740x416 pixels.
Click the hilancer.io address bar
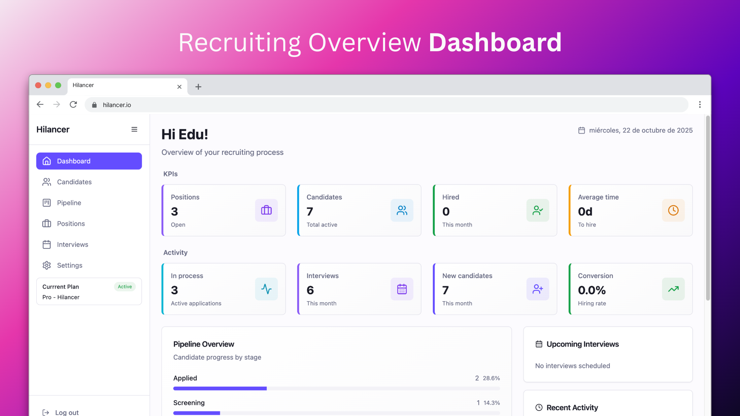coord(385,105)
